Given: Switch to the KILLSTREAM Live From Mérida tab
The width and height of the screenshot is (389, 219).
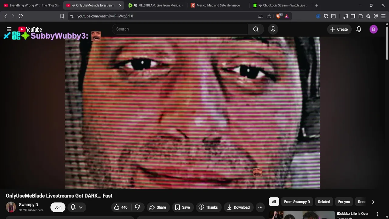Looking at the screenshot, I should coord(156,5).
